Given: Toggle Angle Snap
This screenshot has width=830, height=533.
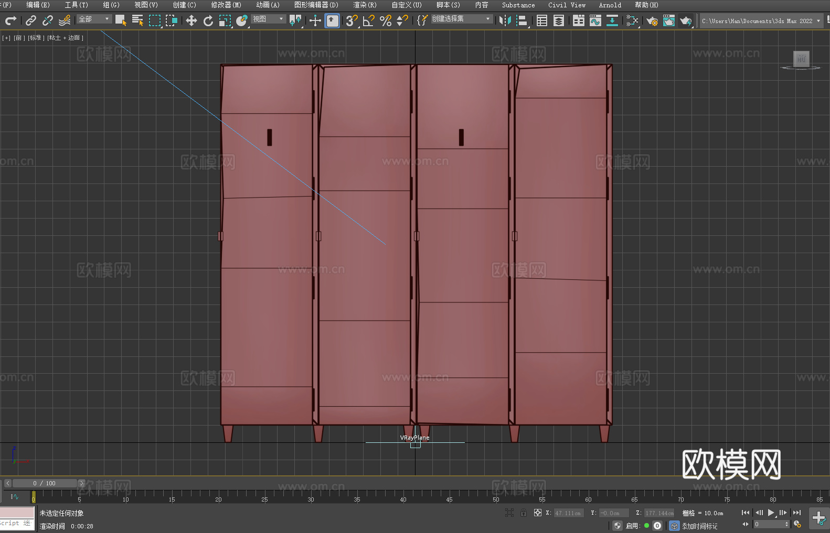Looking at the screenshot, I should point(369,20).
